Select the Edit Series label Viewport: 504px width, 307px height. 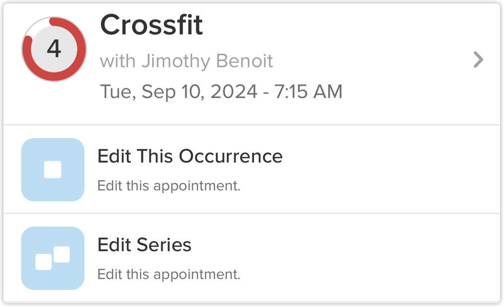click(x=144, y=245)
